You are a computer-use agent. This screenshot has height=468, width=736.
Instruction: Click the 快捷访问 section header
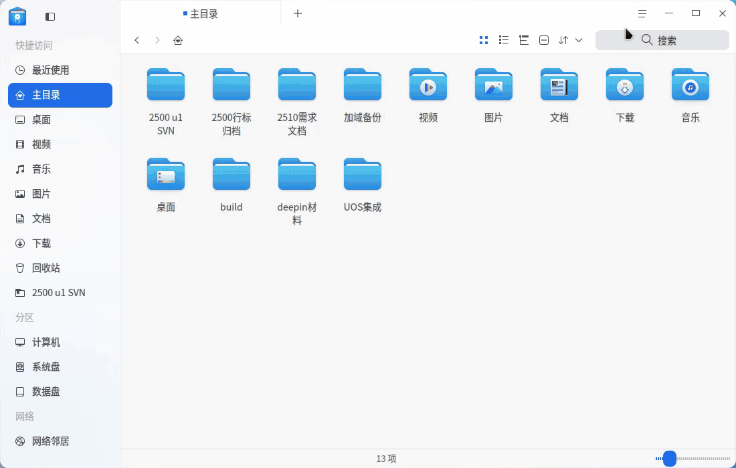(x=34, y=45)
